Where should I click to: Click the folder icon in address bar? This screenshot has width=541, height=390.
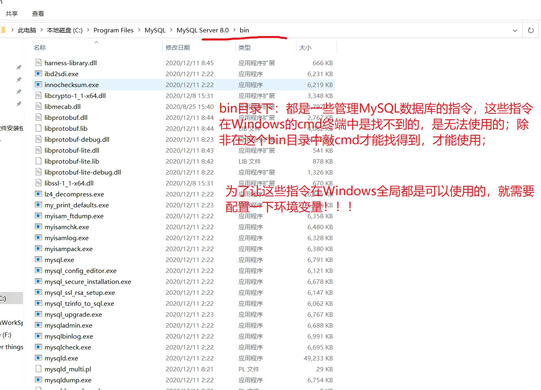click(x=3, y=30)
